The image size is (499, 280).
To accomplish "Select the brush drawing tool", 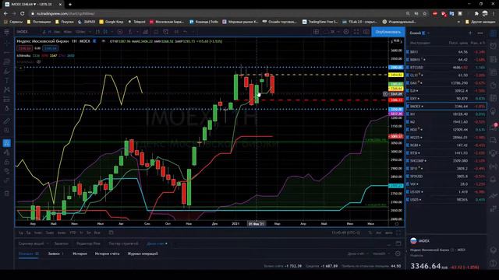I will [x=6, y=71].
